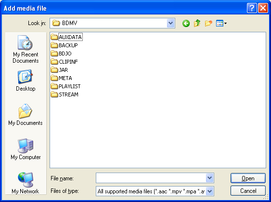Go up one folder level
The image size is (271, 202).
197,23
